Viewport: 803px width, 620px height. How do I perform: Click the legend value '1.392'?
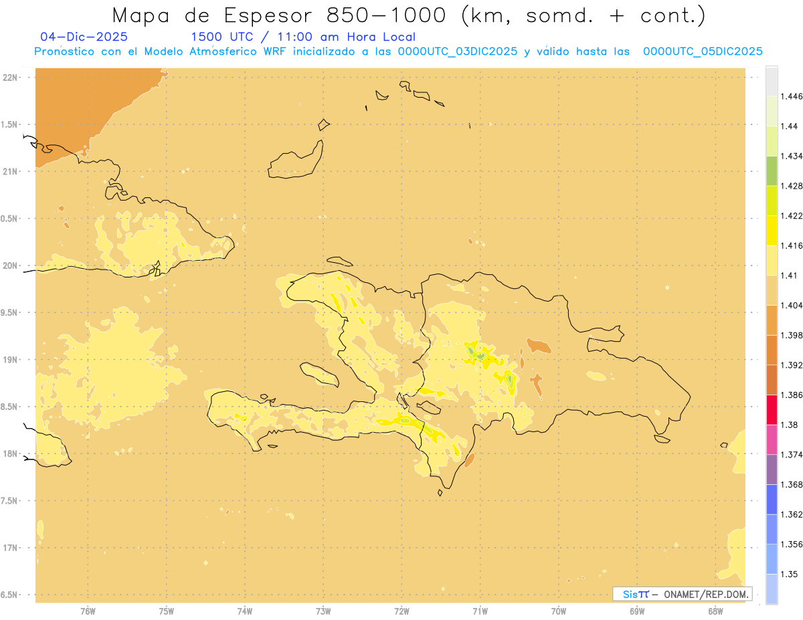point(792,365)
